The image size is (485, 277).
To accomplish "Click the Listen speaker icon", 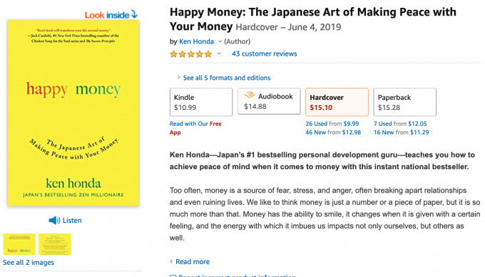I will pyautogui.click(x=54, y=221).
